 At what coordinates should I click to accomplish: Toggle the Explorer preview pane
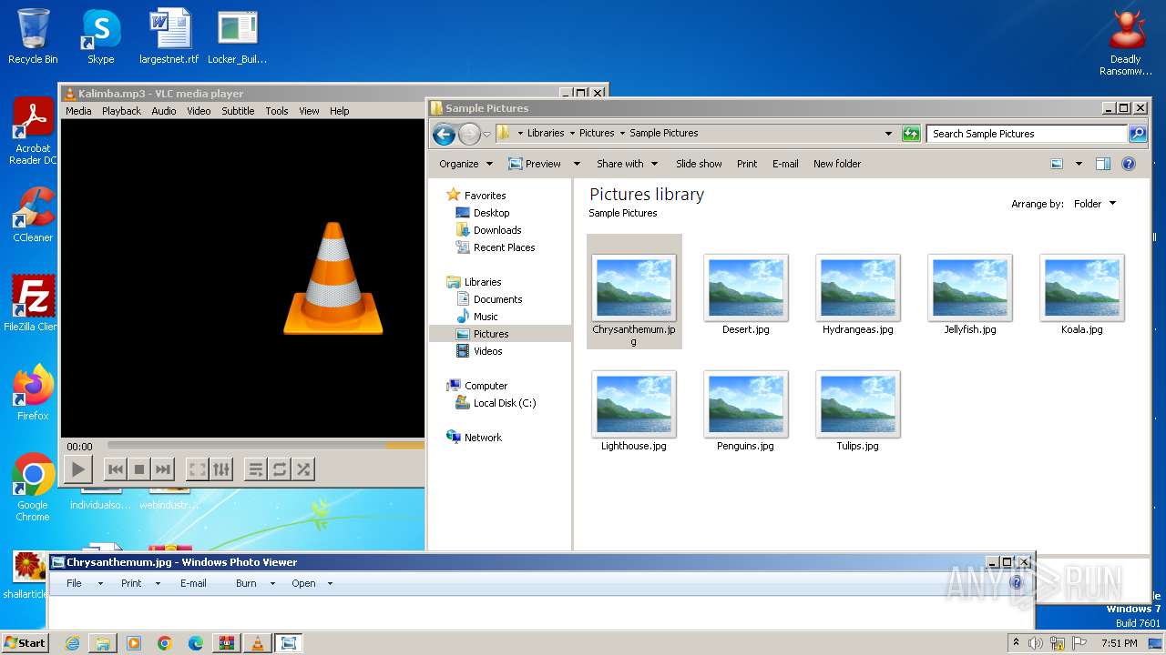pyautogui.click(x=1103, y=164)
